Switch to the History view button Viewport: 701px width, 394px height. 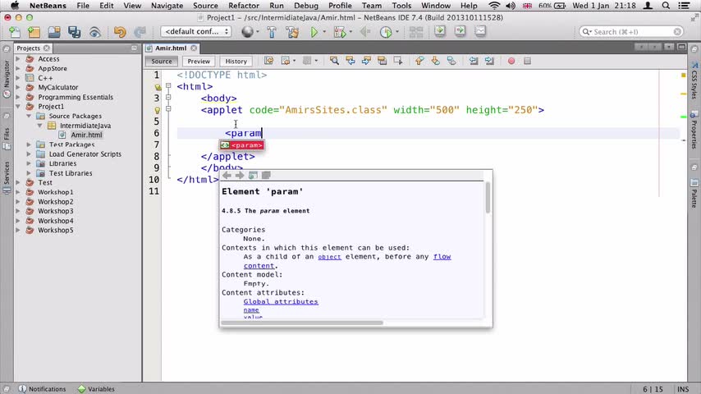[x=236, y=62]
